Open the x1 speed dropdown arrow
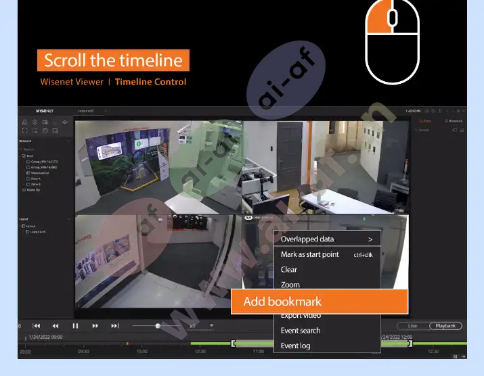The image size is (484, 376). coord(211,325)
